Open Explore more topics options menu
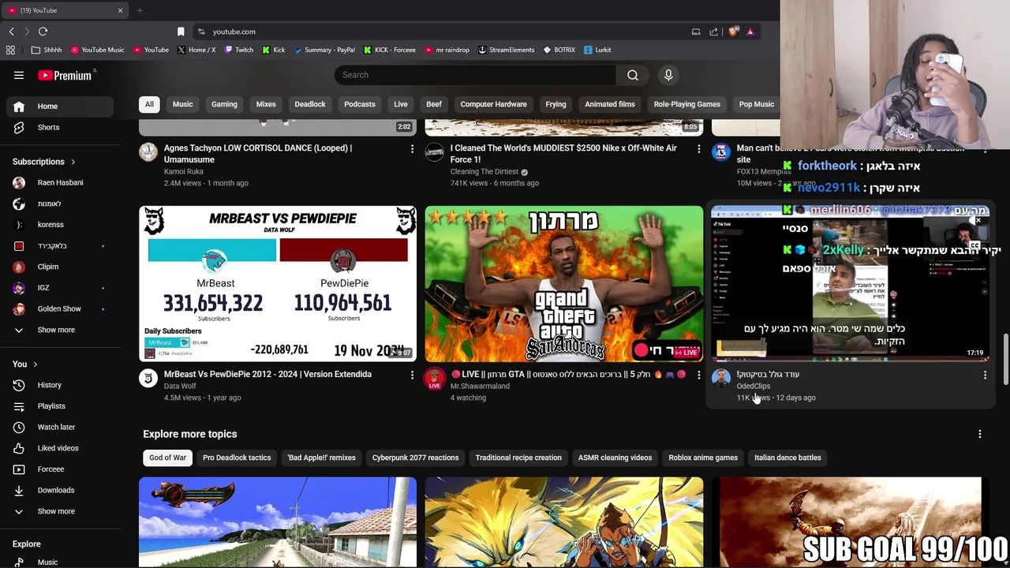The height and width of the screenshot is (568, 1010). coord(980,434)
